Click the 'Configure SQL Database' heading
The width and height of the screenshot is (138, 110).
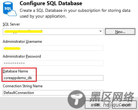[51, 3]
